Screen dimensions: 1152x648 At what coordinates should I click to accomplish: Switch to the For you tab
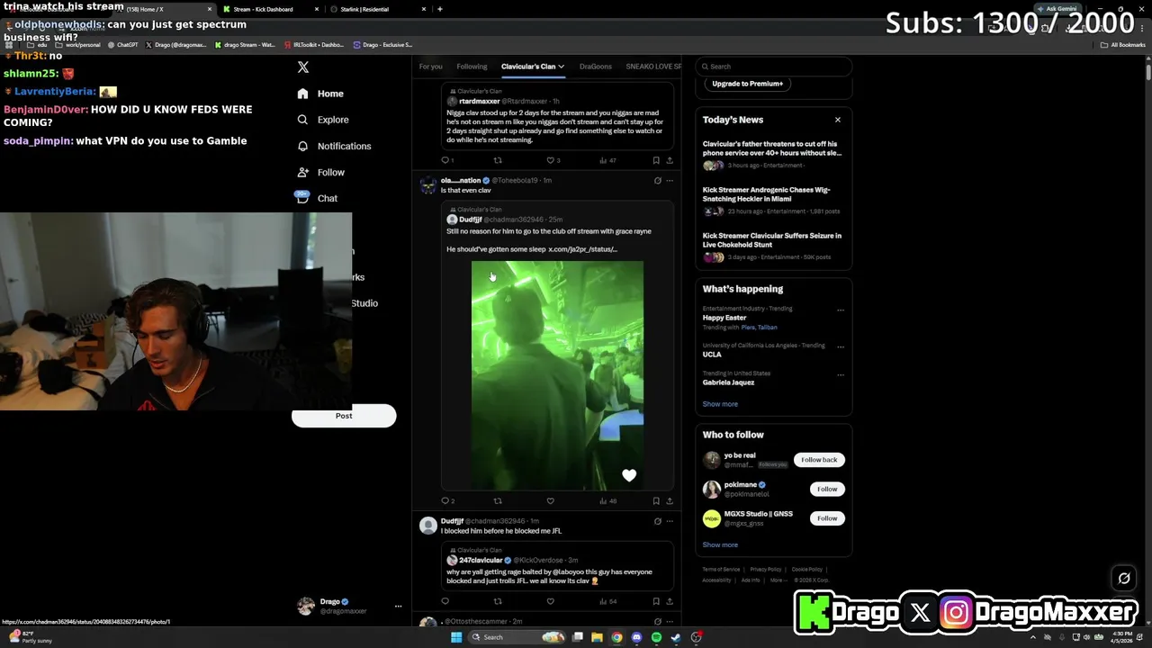point(430,67)
